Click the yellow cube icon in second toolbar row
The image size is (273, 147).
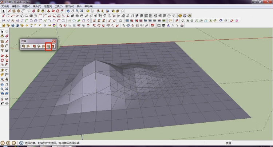(x=180, y=16)
